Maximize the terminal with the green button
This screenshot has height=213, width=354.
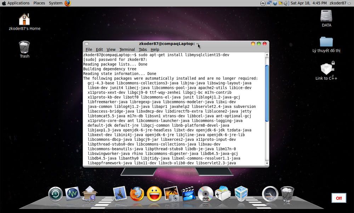[x=259, y=44]
